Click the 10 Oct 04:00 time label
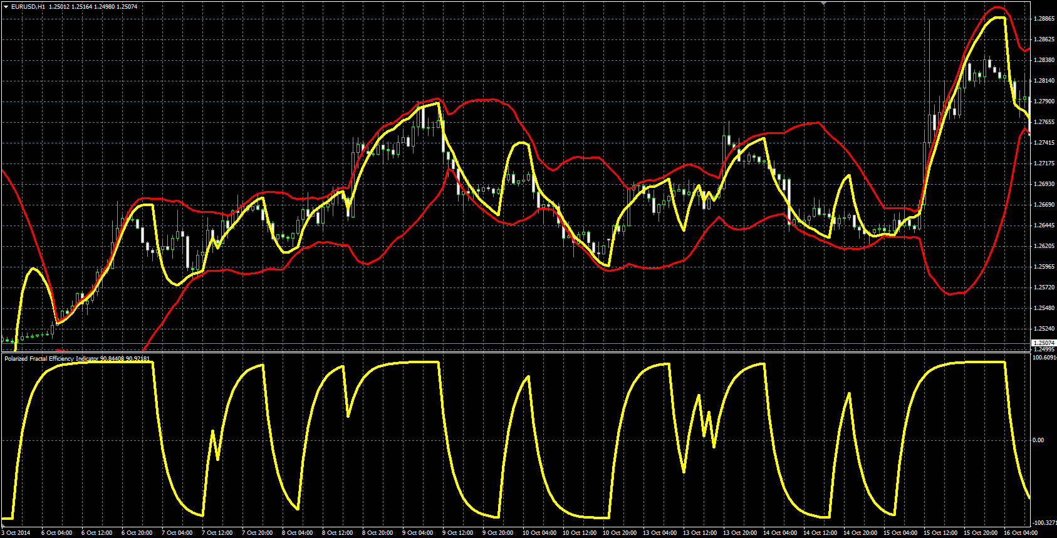 click(x=539, y=533)
